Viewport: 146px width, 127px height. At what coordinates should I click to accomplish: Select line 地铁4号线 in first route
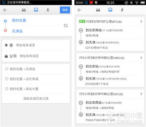[92, 36]
